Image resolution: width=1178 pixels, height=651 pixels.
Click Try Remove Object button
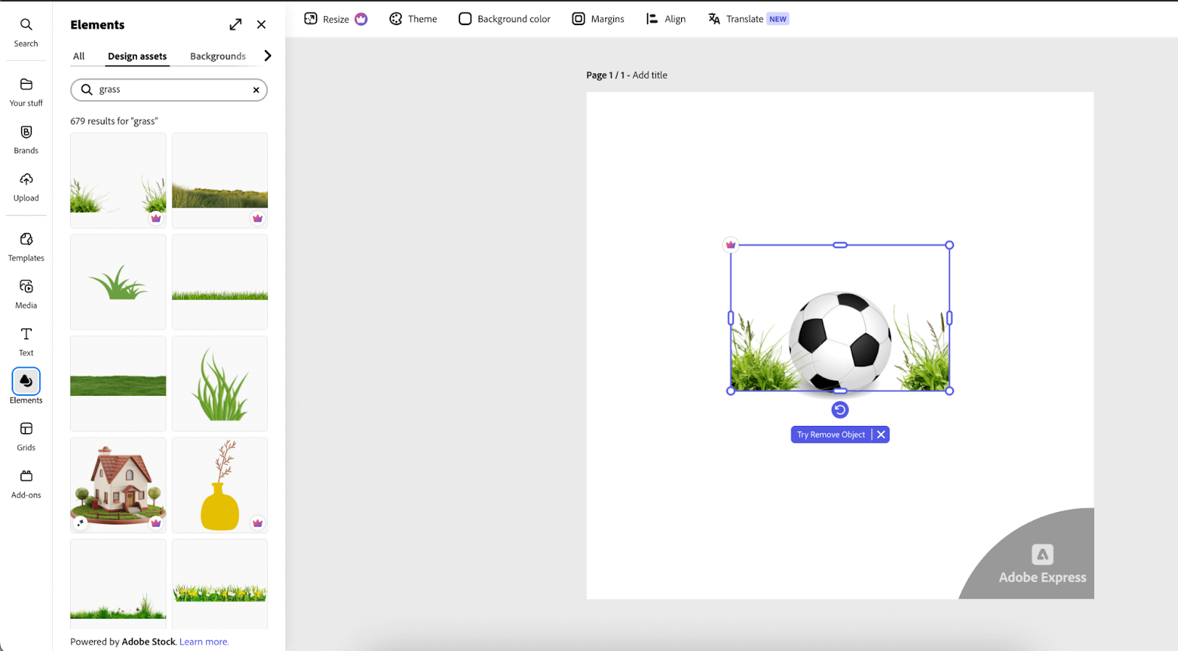click(x=830, y=435)
